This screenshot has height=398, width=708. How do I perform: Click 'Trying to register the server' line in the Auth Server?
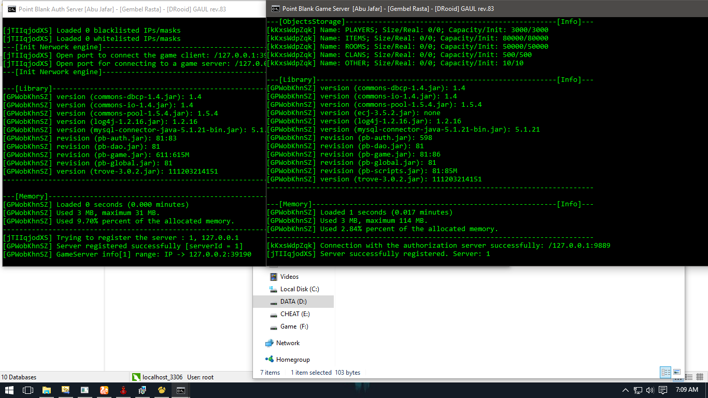point(121,238)
